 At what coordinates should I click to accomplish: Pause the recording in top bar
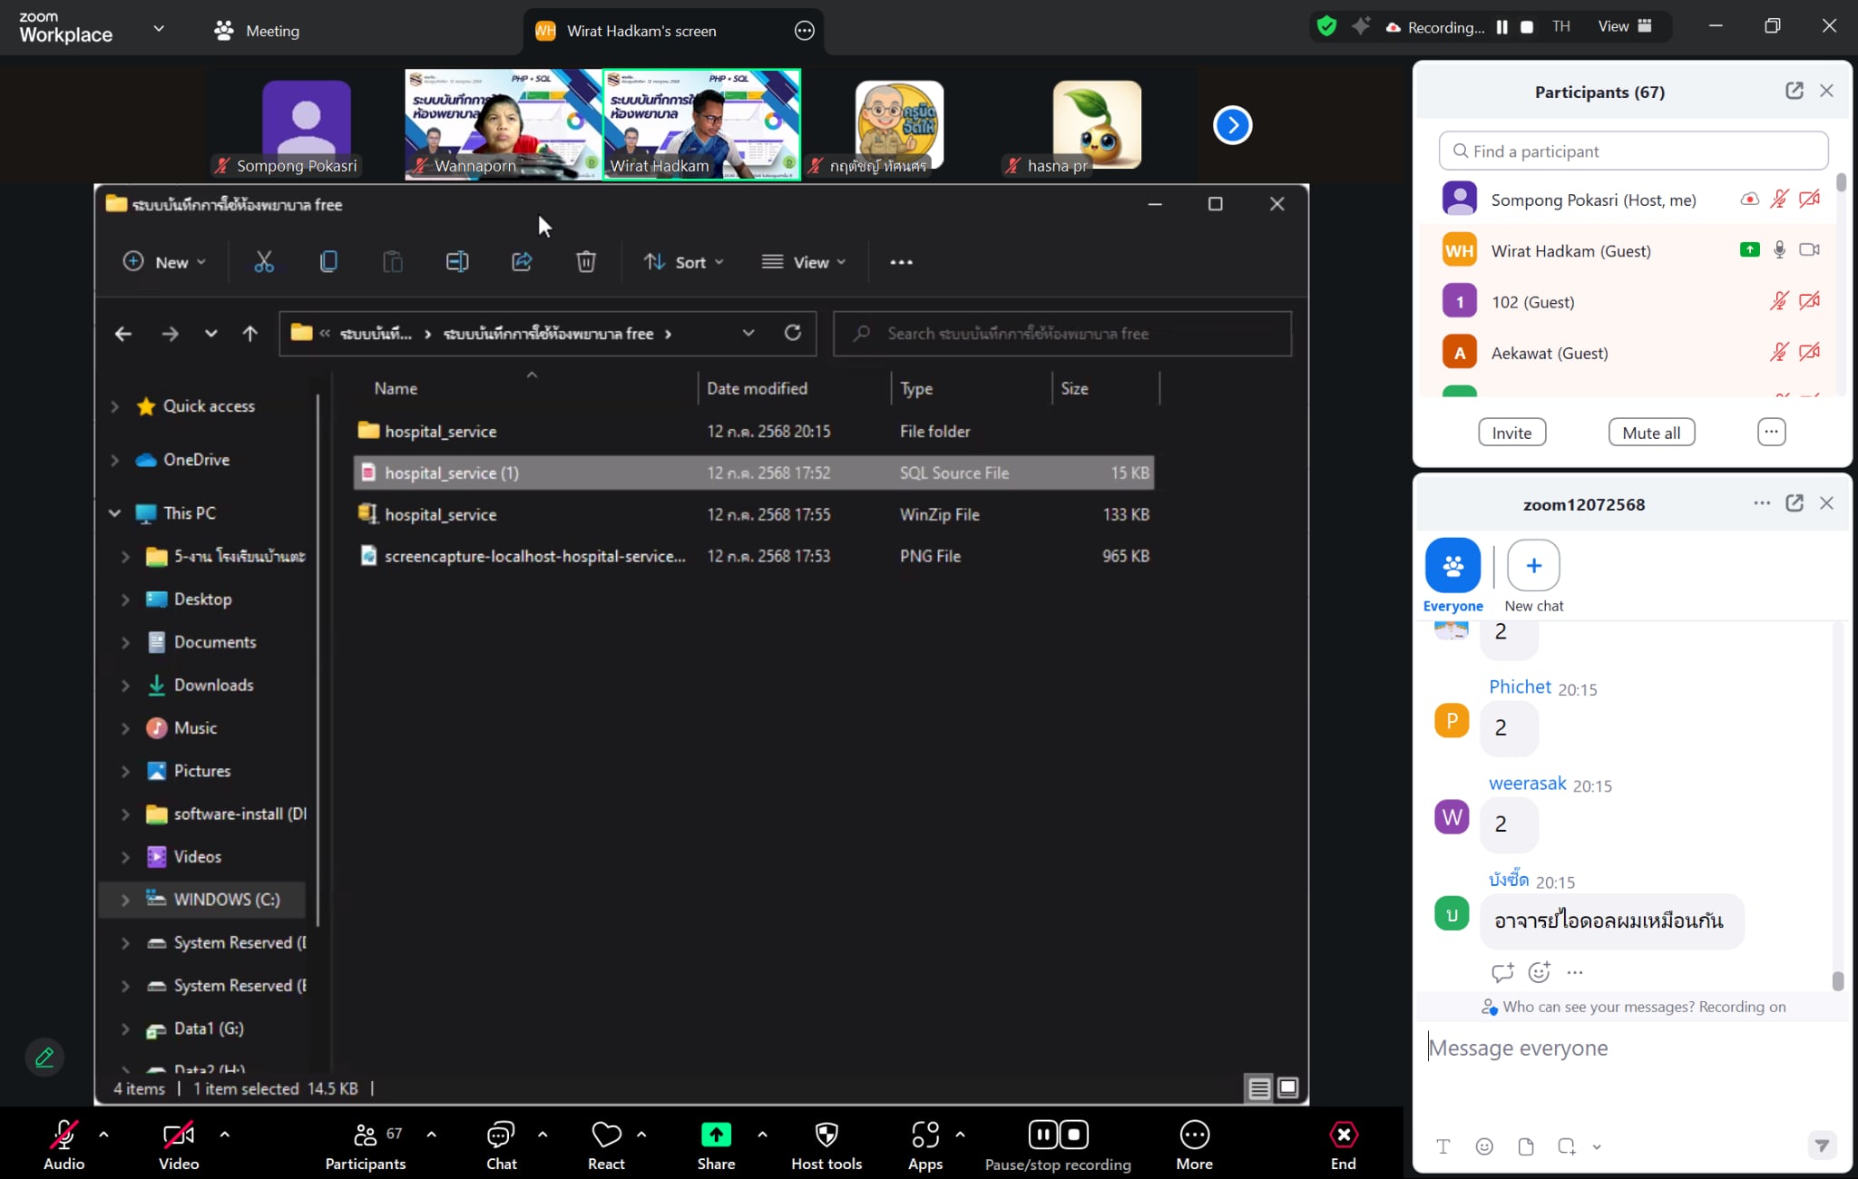point(1502,27)
